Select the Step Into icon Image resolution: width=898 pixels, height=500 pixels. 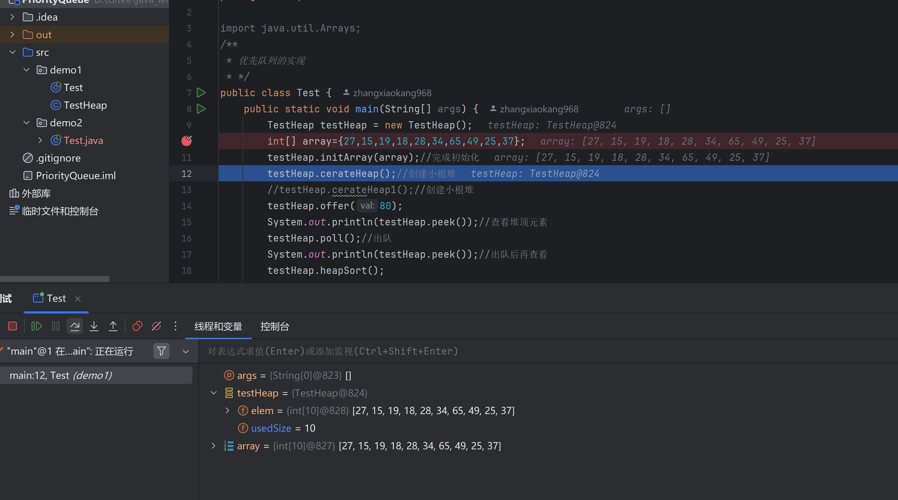click(x=94, y=326)
